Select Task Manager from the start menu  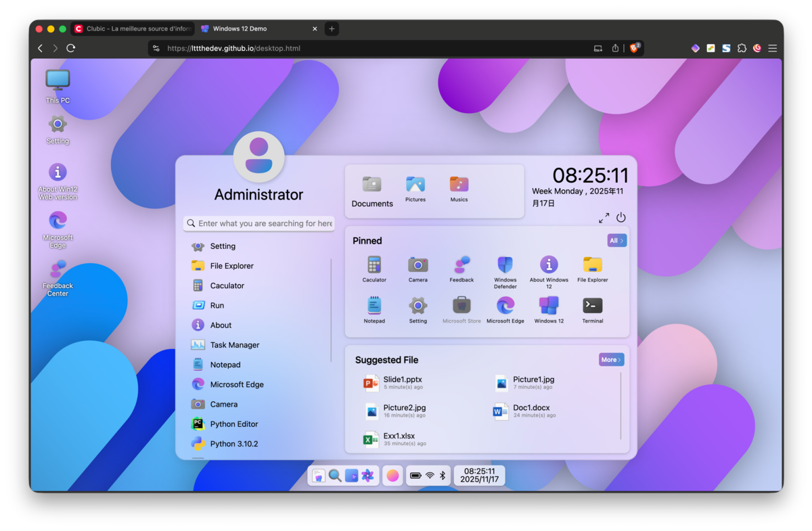231,345
